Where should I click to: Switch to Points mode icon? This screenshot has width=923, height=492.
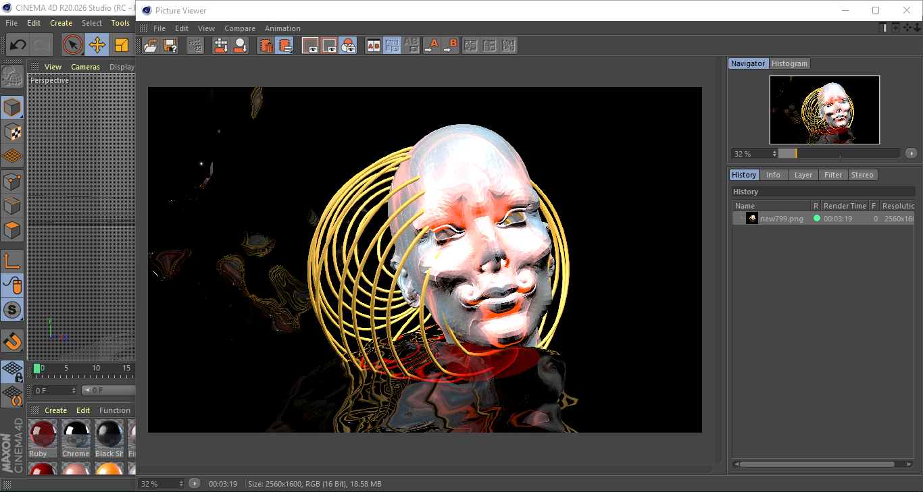12,181
